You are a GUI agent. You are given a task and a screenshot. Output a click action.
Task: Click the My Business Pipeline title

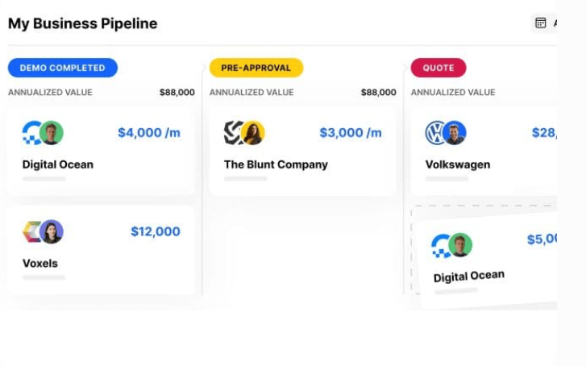click(82, 23)
